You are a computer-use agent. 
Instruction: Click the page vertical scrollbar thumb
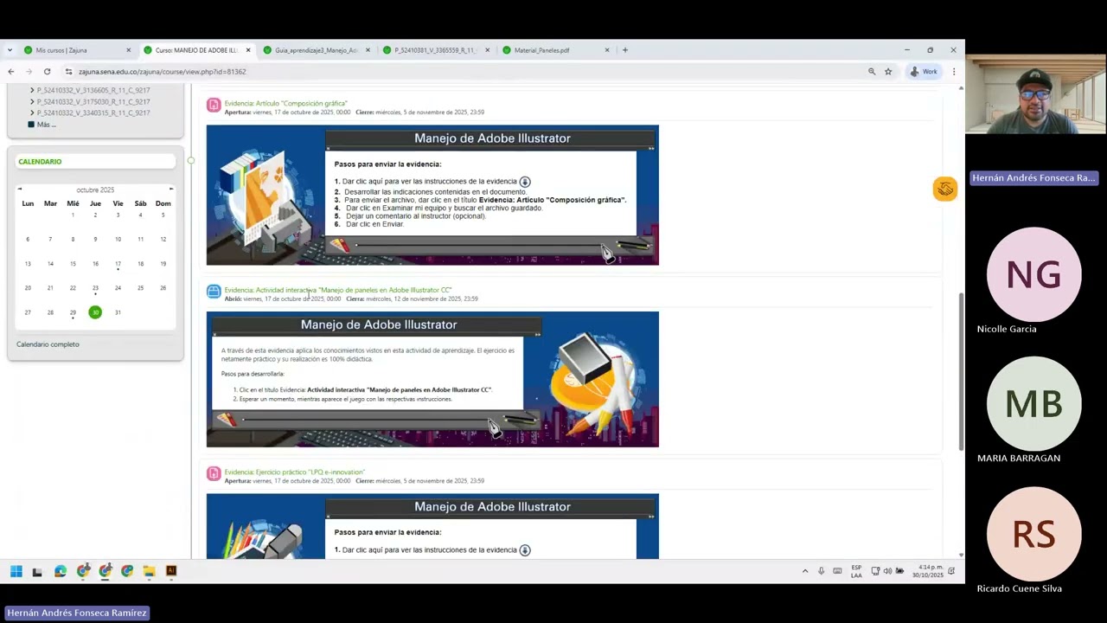click(x=961, y=372)
